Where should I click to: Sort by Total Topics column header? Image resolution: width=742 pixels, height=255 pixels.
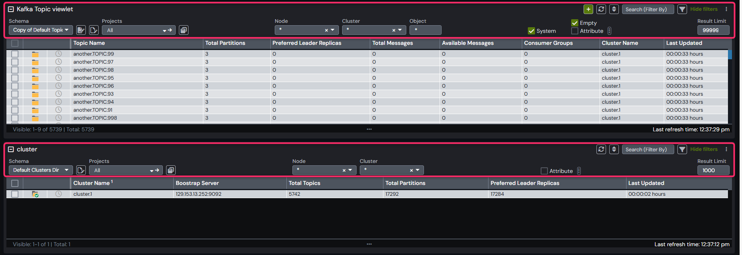click(x=304, y=183)
